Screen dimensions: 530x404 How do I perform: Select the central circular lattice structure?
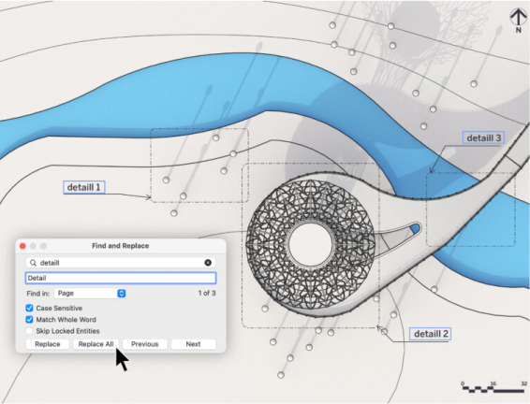310,244
